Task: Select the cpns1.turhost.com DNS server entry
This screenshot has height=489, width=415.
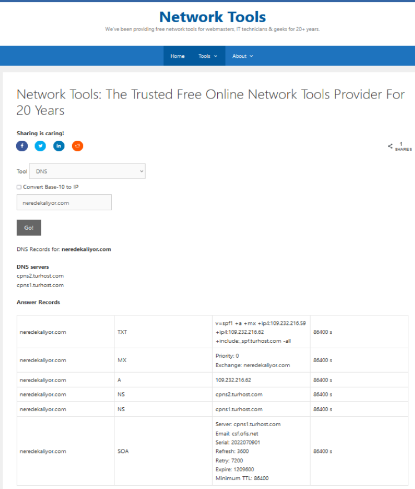Action: pyautogui.click(x=40, y=285)
